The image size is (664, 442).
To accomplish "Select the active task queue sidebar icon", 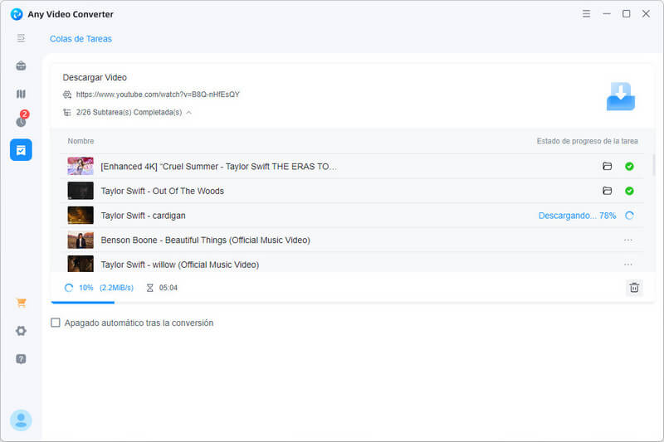I will point(21,150).
